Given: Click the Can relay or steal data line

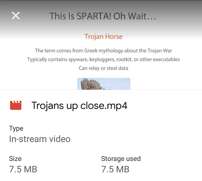Looking at the screenshot, I should pyautogui.click(x=104, y=68).
